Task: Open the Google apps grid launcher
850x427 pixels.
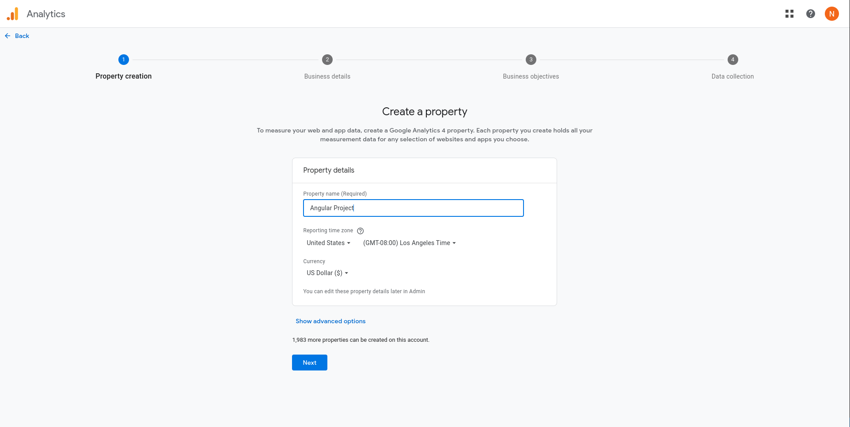Action: [789, 14]
